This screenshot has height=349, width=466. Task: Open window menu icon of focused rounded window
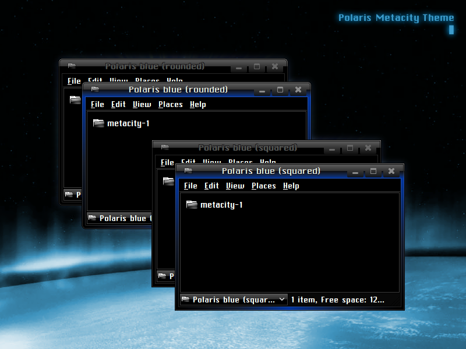coord(95,89)
